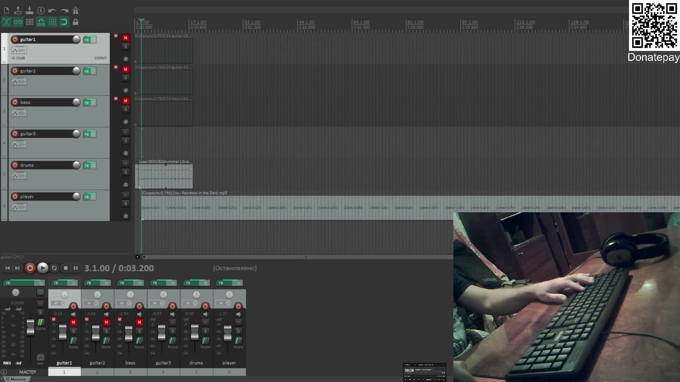Toggle auto-crossfade toolbar icon

click(6, 22)
